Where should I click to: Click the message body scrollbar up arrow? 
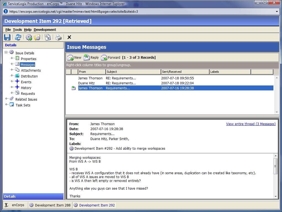pos(276,156)
